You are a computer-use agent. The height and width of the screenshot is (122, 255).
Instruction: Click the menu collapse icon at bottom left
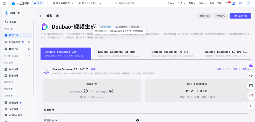(x=6, y=120)
